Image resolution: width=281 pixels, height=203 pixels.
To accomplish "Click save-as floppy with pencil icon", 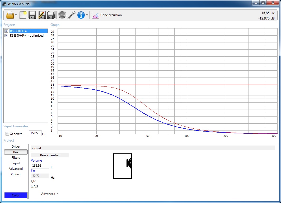I will [42, 15].
